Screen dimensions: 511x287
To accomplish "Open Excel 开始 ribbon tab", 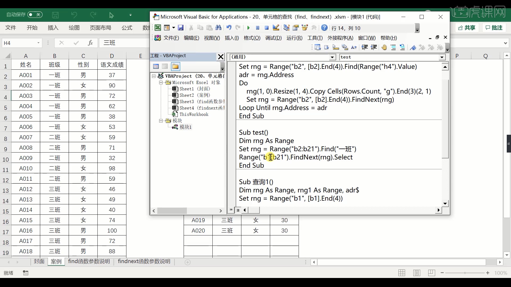I will 32,28.
